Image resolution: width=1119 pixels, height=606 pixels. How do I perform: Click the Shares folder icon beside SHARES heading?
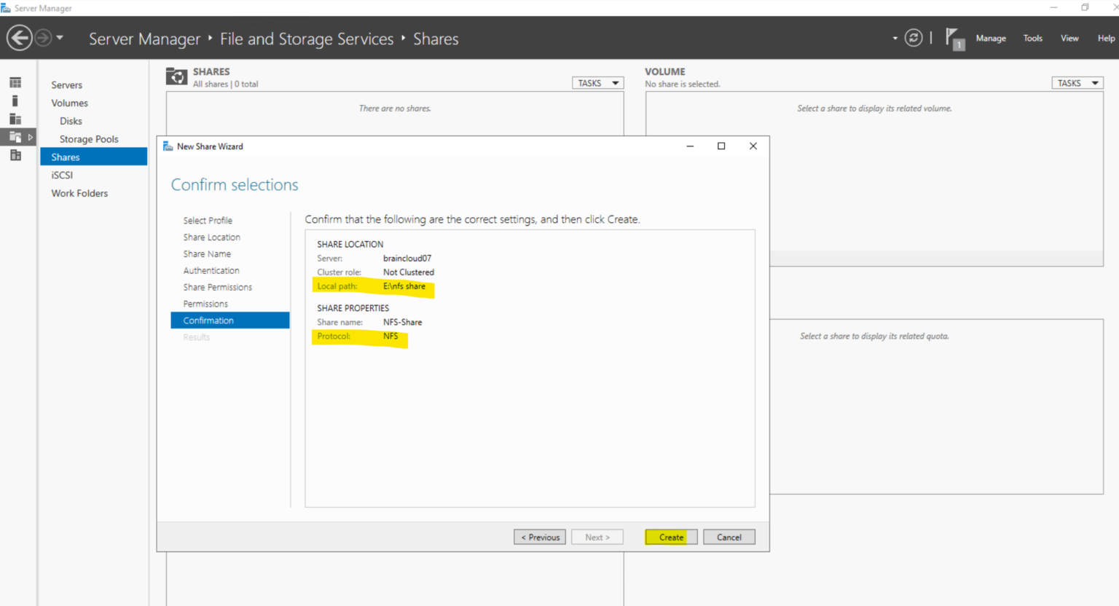(176, 76)
